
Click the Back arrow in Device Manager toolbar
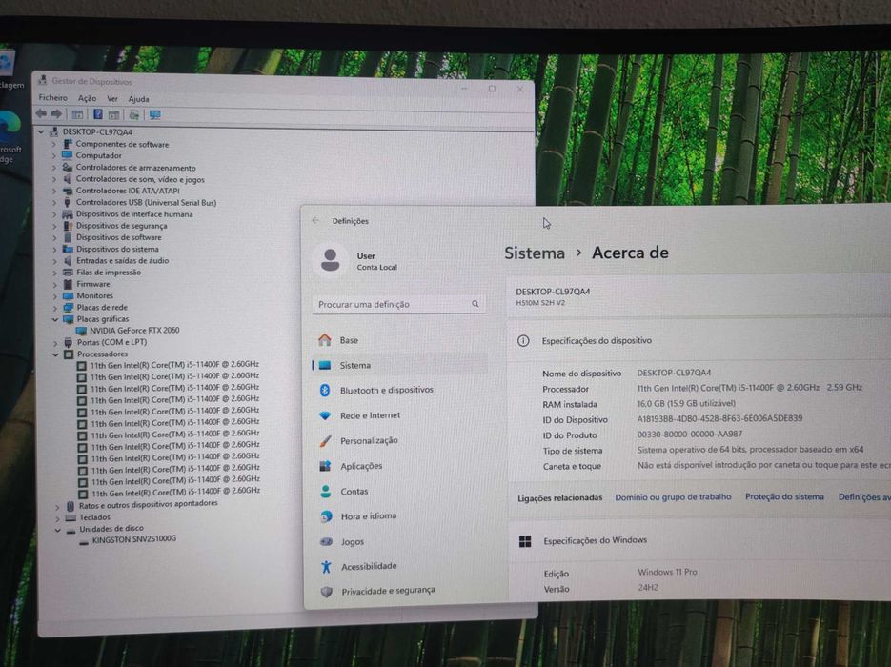pyautogui.click(x=41, y=114)
